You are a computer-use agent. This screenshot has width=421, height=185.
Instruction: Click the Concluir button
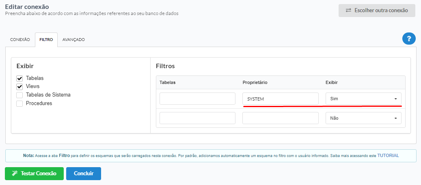84,174
